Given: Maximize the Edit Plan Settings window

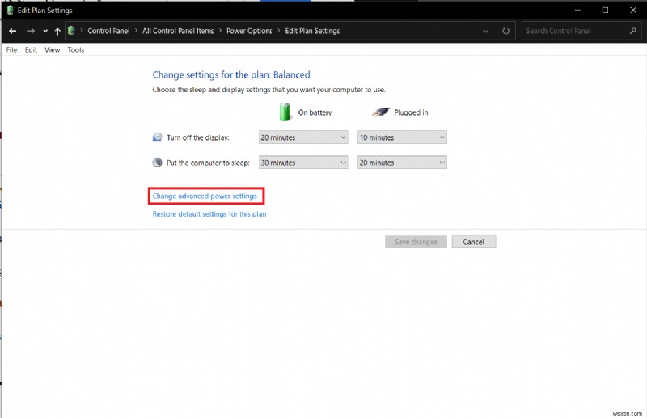Looking at the screenshot, I should tap(605, 10).
